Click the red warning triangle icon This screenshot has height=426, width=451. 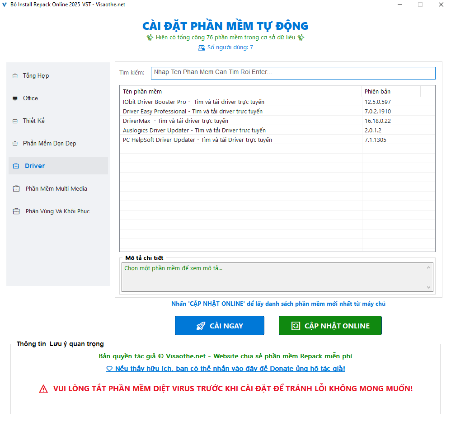point(43,389)
